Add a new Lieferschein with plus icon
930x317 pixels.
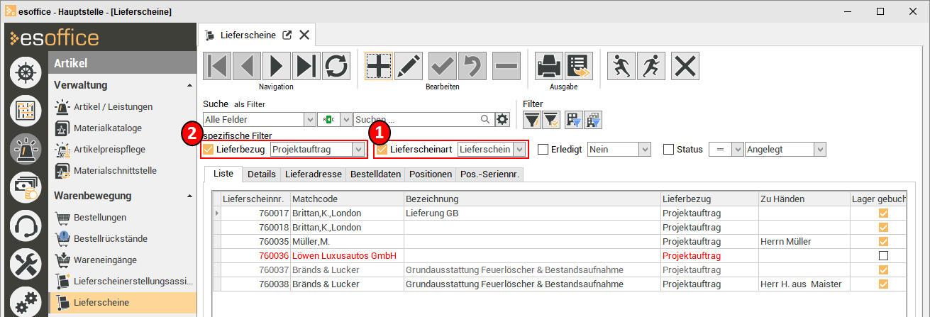click(379, 66)
